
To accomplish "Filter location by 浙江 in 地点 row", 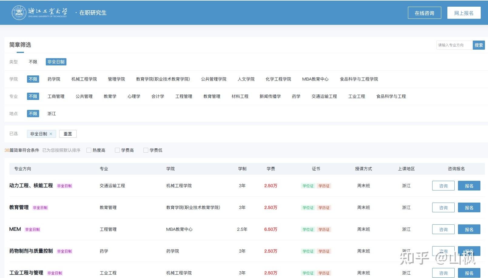I will point(52,114).
